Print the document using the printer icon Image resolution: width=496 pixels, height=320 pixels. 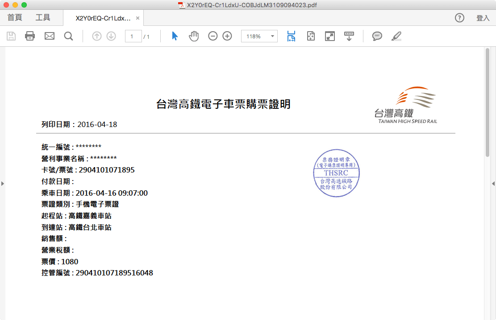click(30, 36)
